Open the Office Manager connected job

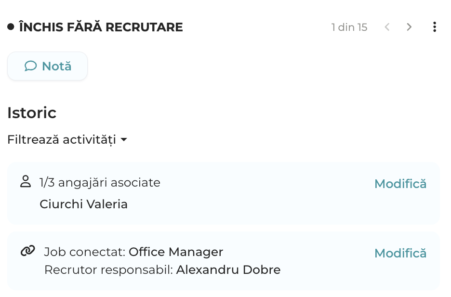point(176,252)
